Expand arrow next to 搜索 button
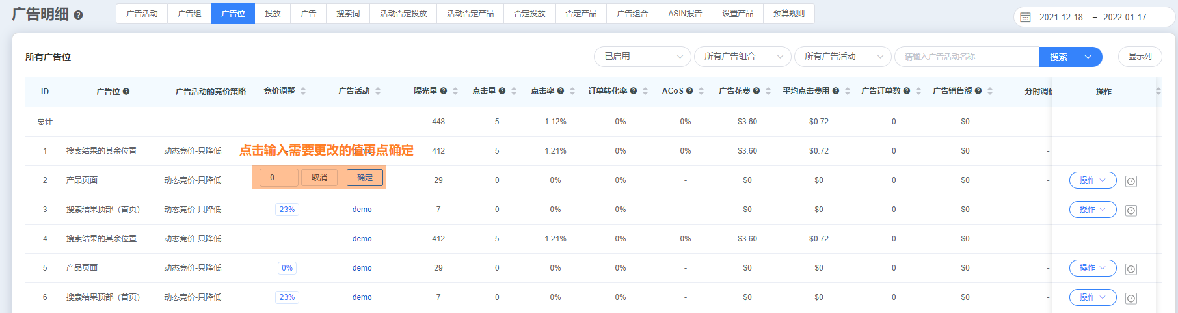Image resolution: width=1178 pixels, height=313 pixels. [1088, 57]
